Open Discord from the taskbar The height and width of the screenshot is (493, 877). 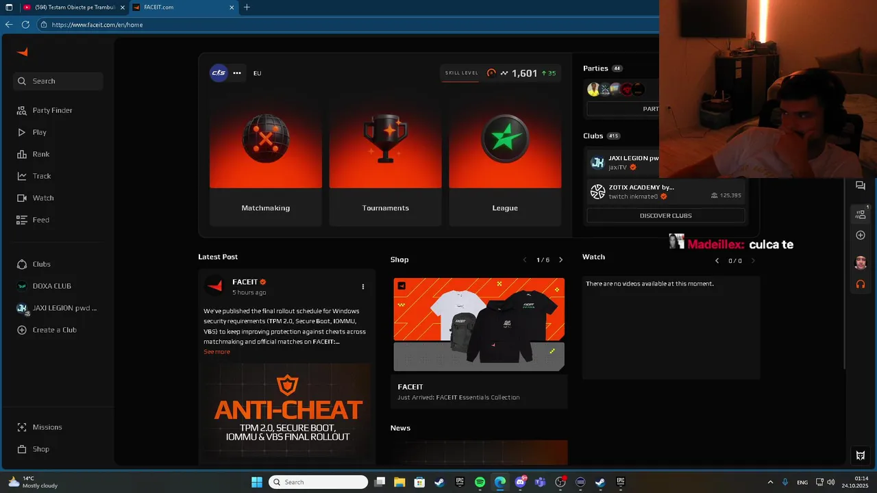[x=520, y=482]
